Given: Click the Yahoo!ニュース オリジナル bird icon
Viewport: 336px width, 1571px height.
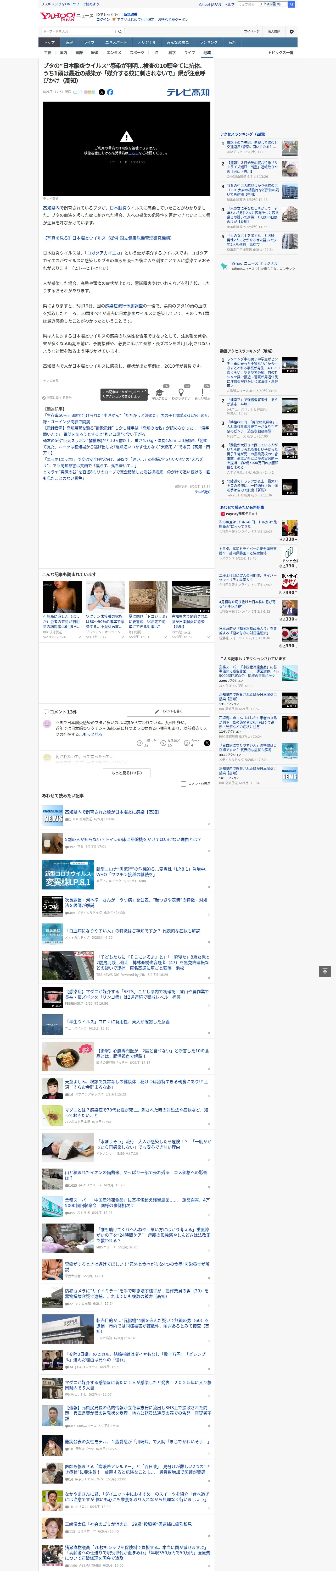Looking at the screenshot, I should (x=224, y=266).
